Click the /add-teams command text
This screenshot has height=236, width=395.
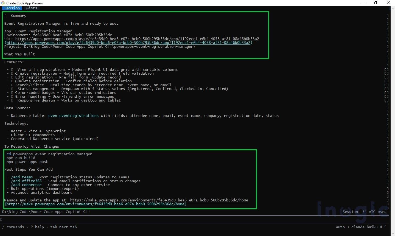click(x=22, y=177)
